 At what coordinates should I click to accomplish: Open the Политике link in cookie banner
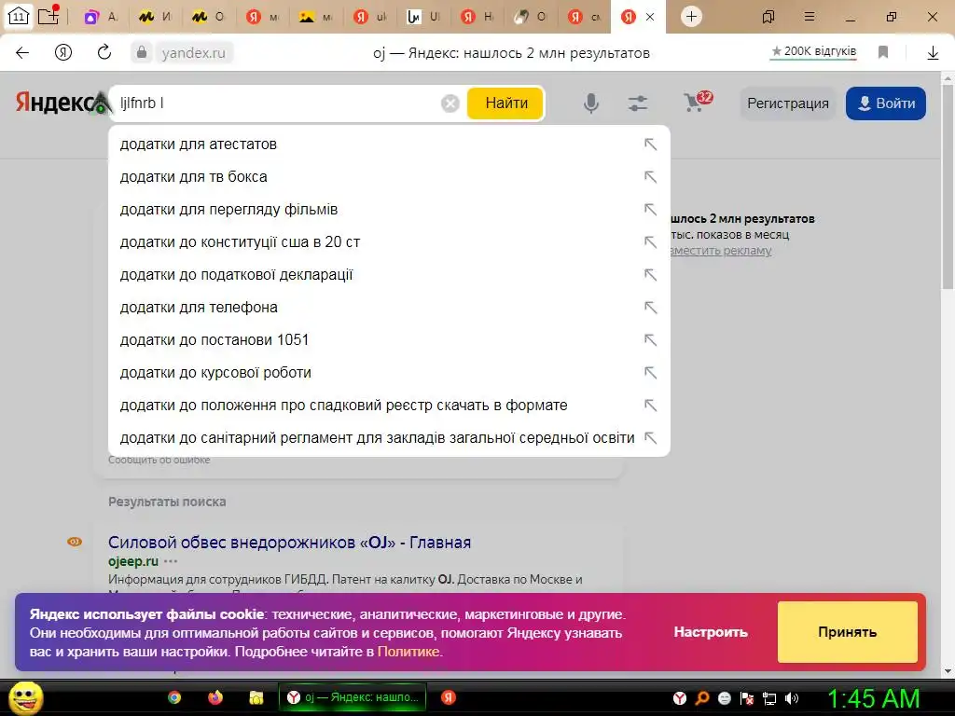pyautogui.click(x=408, y=652)
